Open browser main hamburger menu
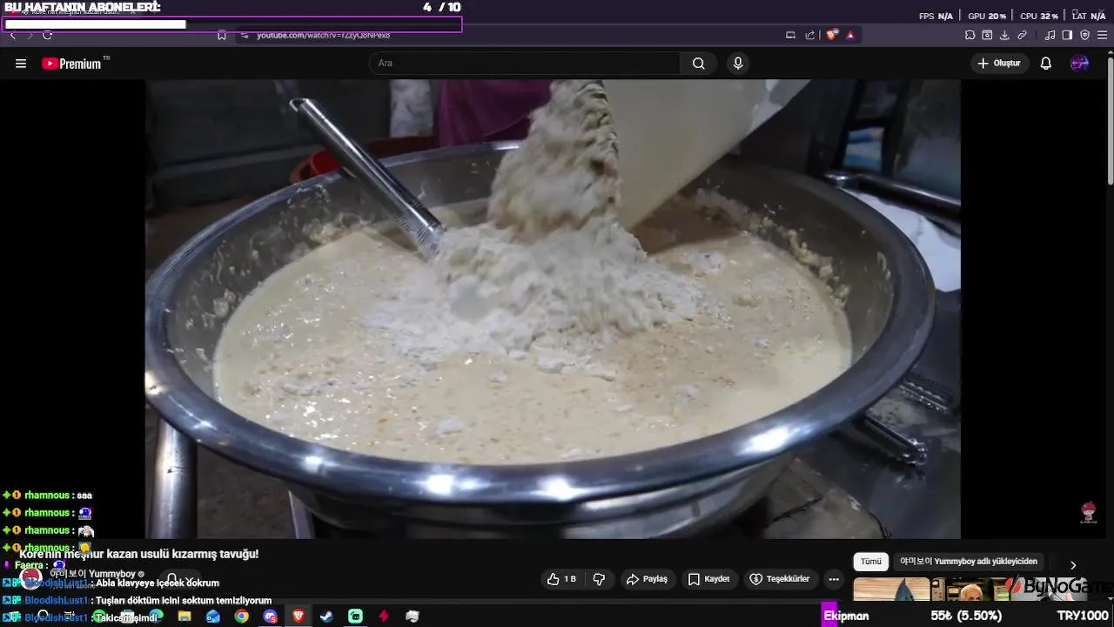 coord(1102,35)
